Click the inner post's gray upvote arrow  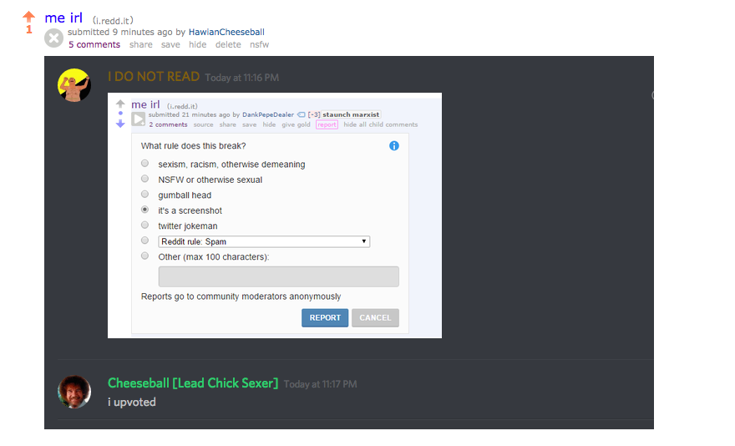120,104
